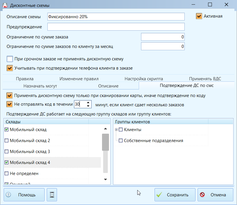The width and height of the screenshot is (237, 205).
Task: Click 'Ограничение по сумме заказа' value field
Action: click(x=163, y=37)
